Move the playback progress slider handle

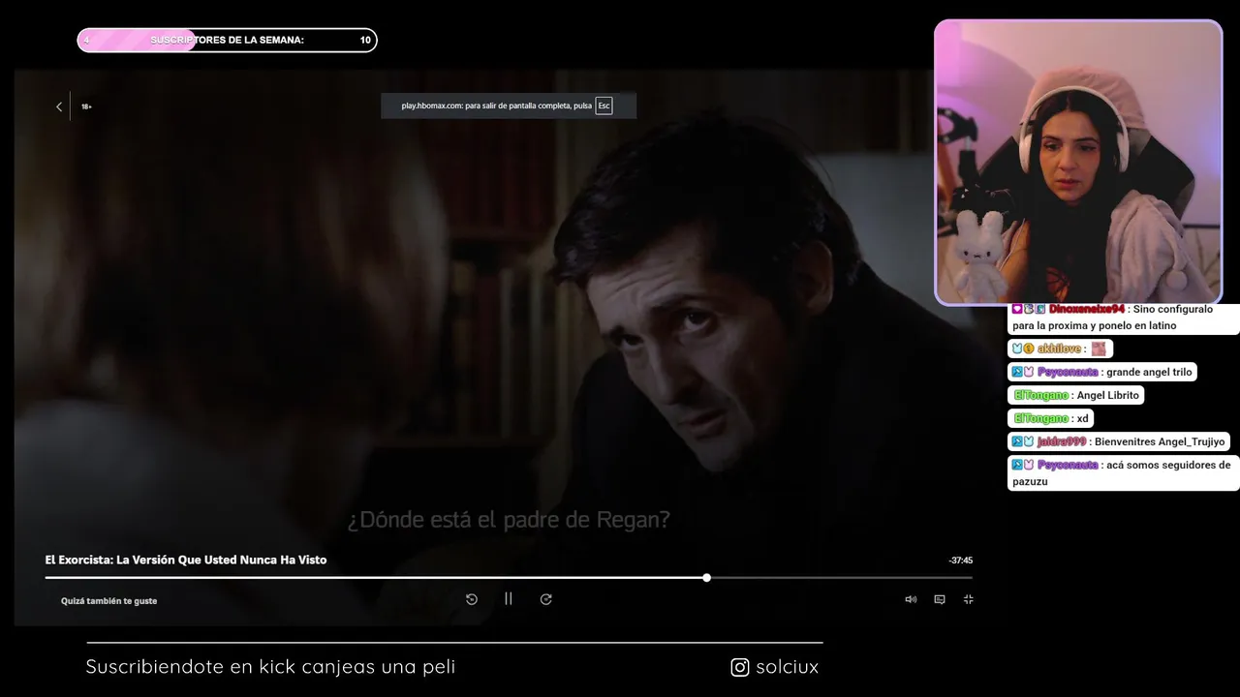(x=707, y=577)
